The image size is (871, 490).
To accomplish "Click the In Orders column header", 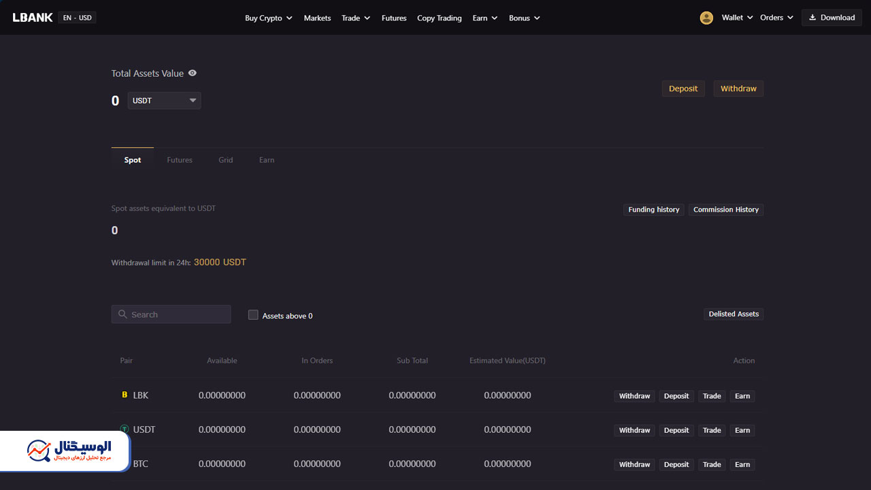I will pyautogui.click(x=317, y=361).
